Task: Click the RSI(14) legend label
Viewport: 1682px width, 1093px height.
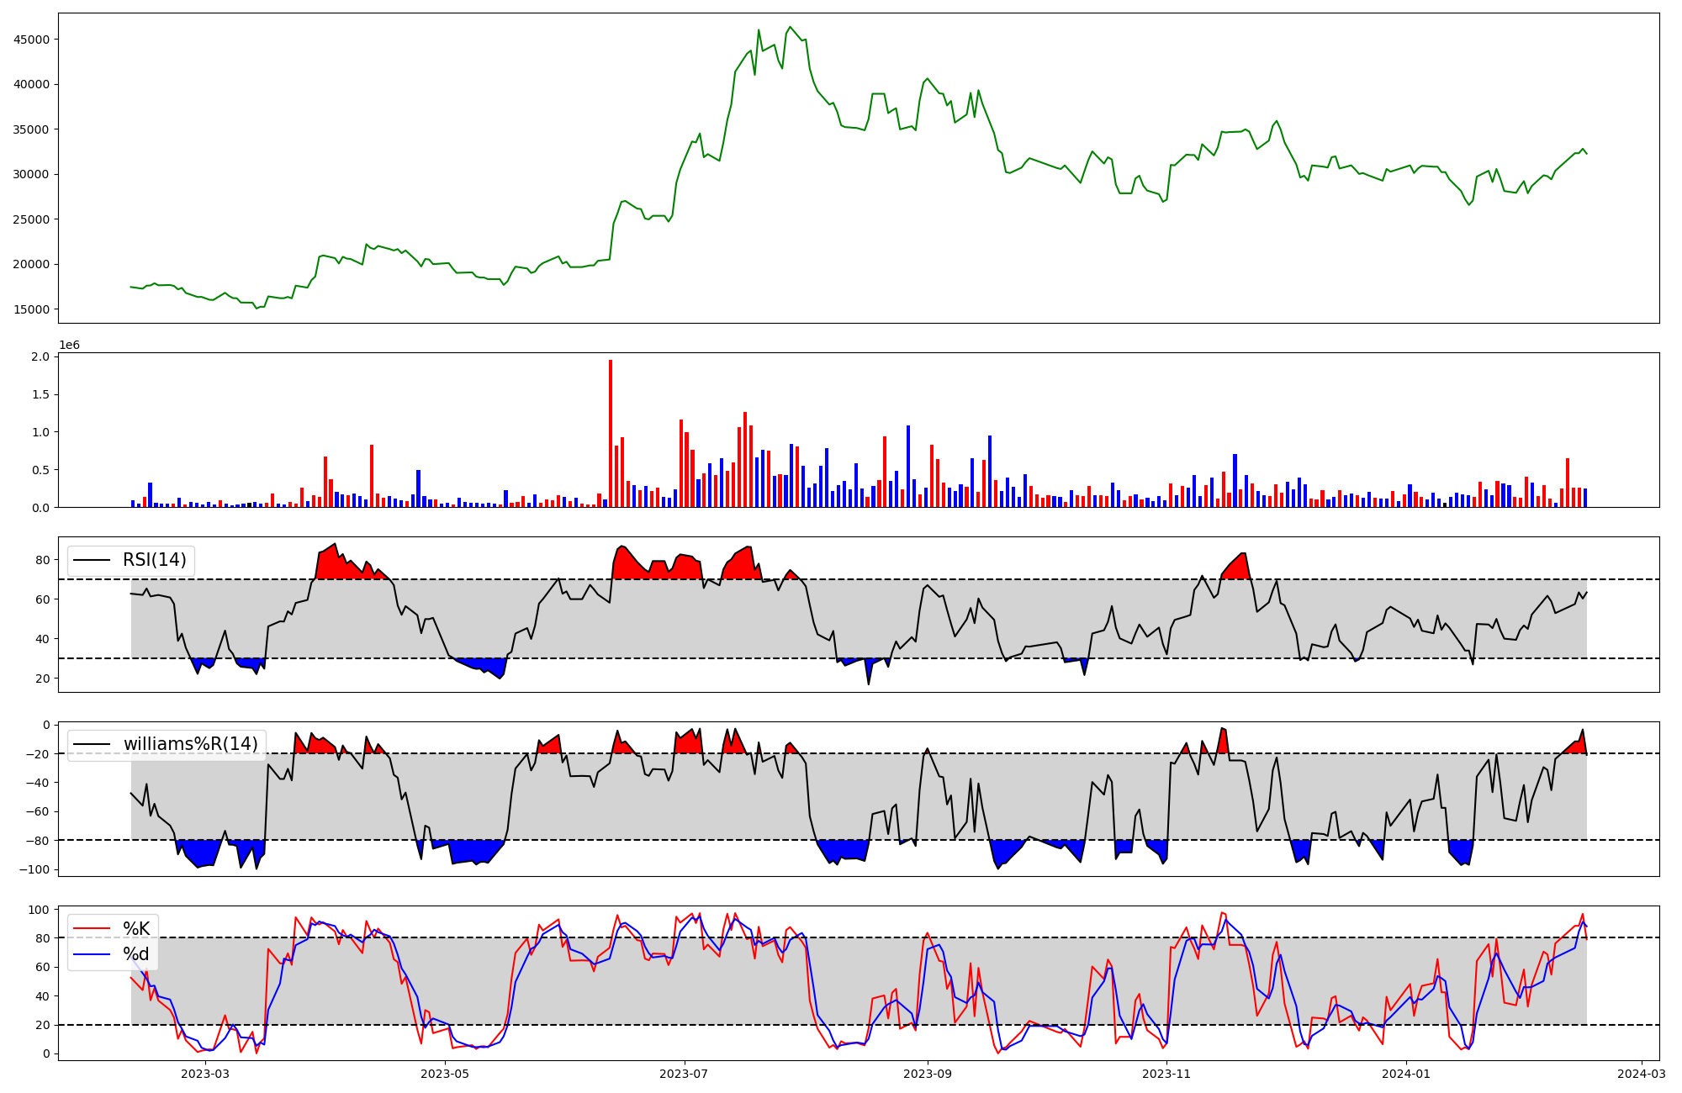Action: tap(155, 560)
